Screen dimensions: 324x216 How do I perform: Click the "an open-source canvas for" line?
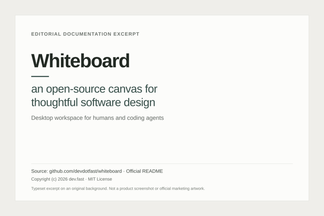coord(94,89)
